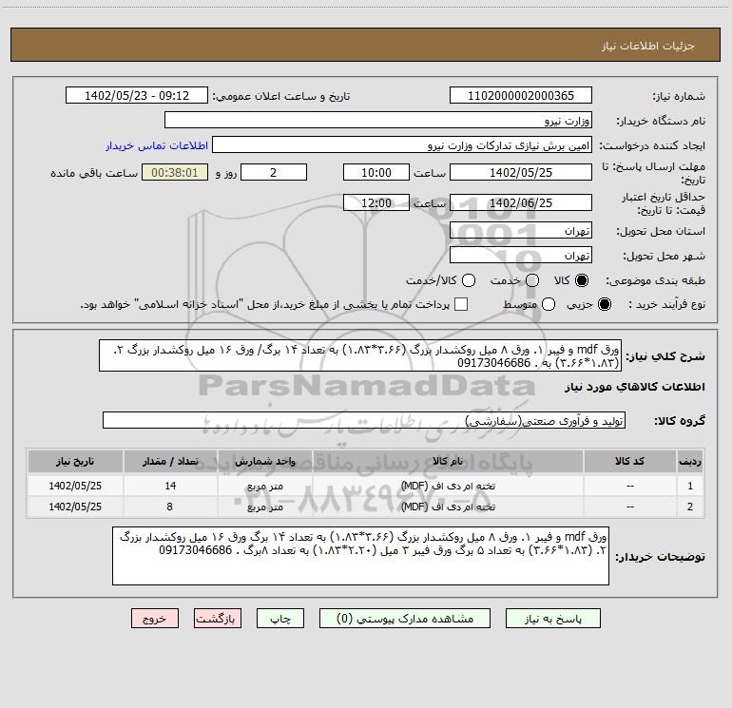Click the deadline hour field 10:00
Viewport: 732px width, 708px height.
tap(376, 172)
